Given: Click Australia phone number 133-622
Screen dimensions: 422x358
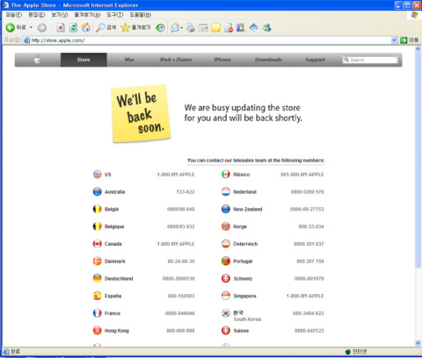Looking at the screenshot, I should (x=186, y=192).
